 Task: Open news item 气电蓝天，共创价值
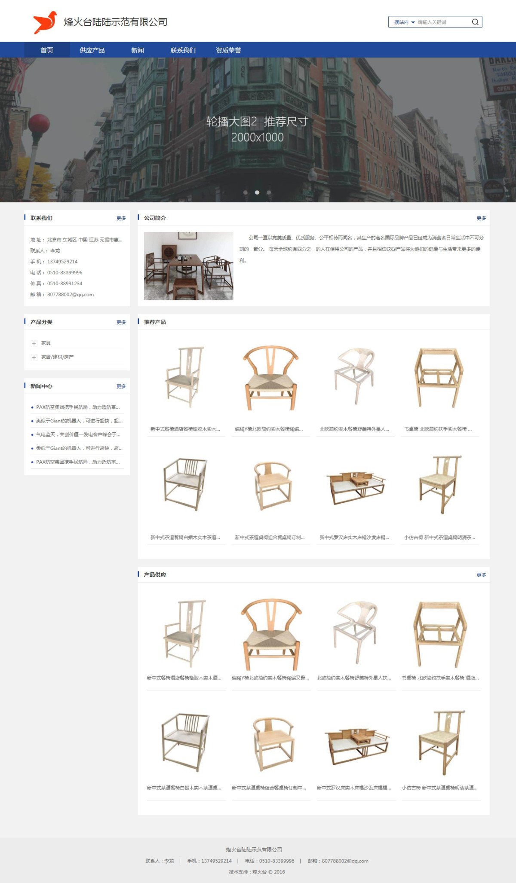(x=78, y=434)
